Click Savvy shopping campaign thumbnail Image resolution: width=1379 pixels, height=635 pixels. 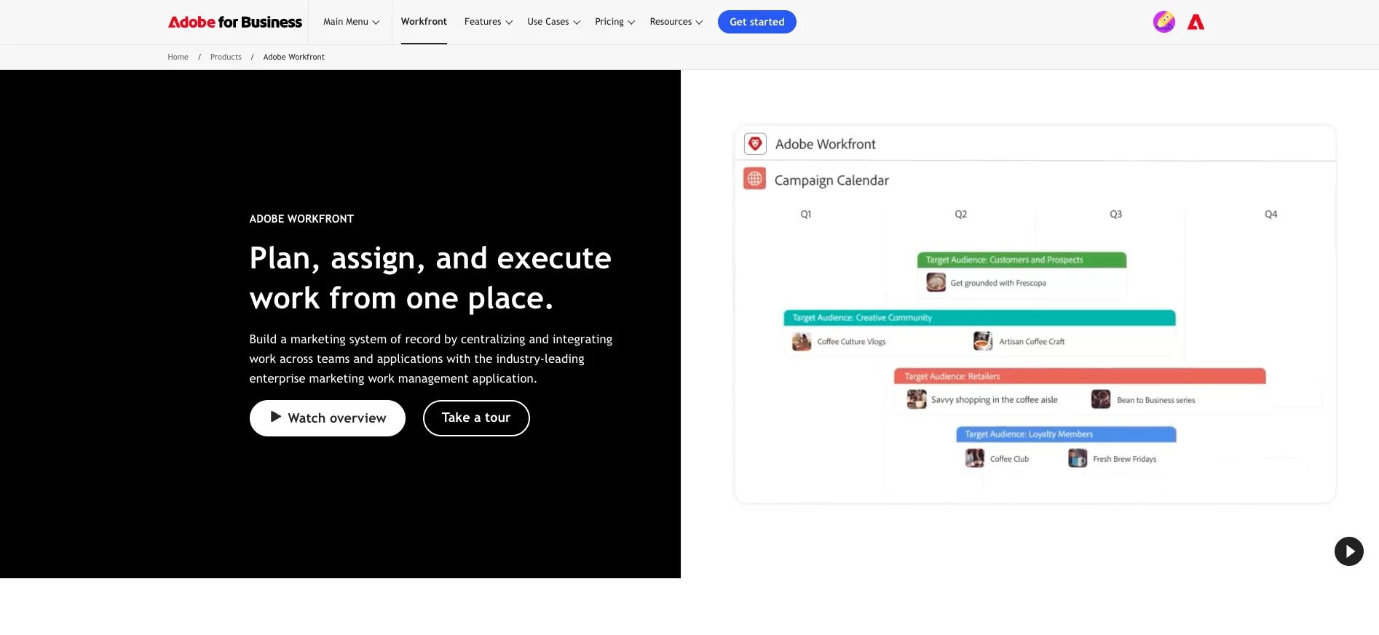point(917,399)
